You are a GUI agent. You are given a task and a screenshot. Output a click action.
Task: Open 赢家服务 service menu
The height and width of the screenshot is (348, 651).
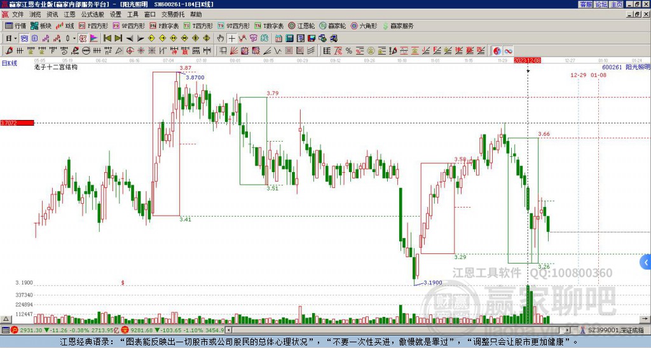pos(398,26)
